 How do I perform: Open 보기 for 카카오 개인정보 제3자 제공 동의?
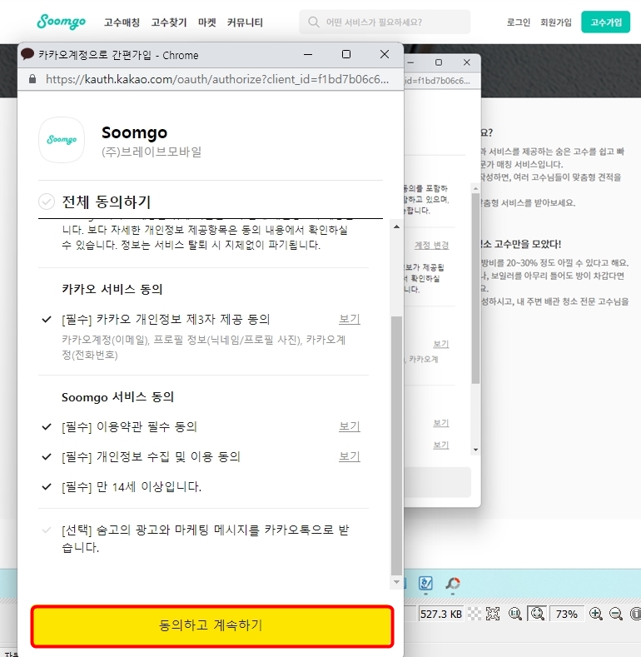[x=350, y=319]
